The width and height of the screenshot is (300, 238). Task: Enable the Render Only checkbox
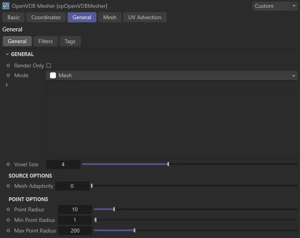click(49, 65)
